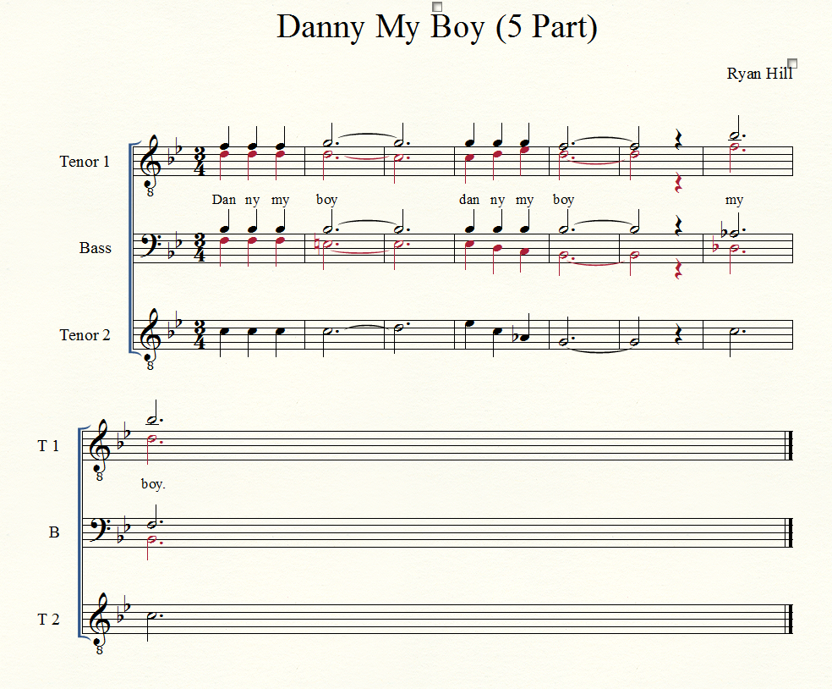Viewport: 832px width, 689px height.
Task: Click the first boy lyric in measure two
Action: (x=327, y=201)
